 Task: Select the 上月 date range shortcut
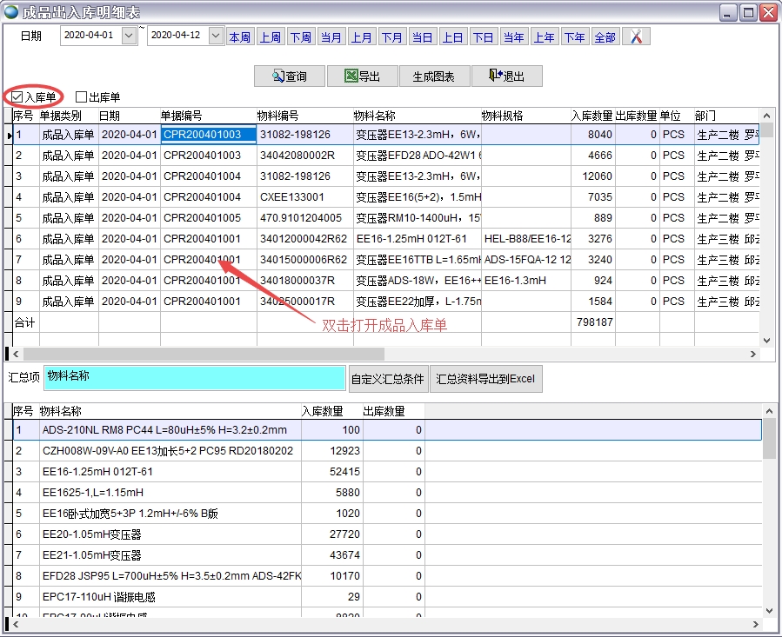point(361,37)
